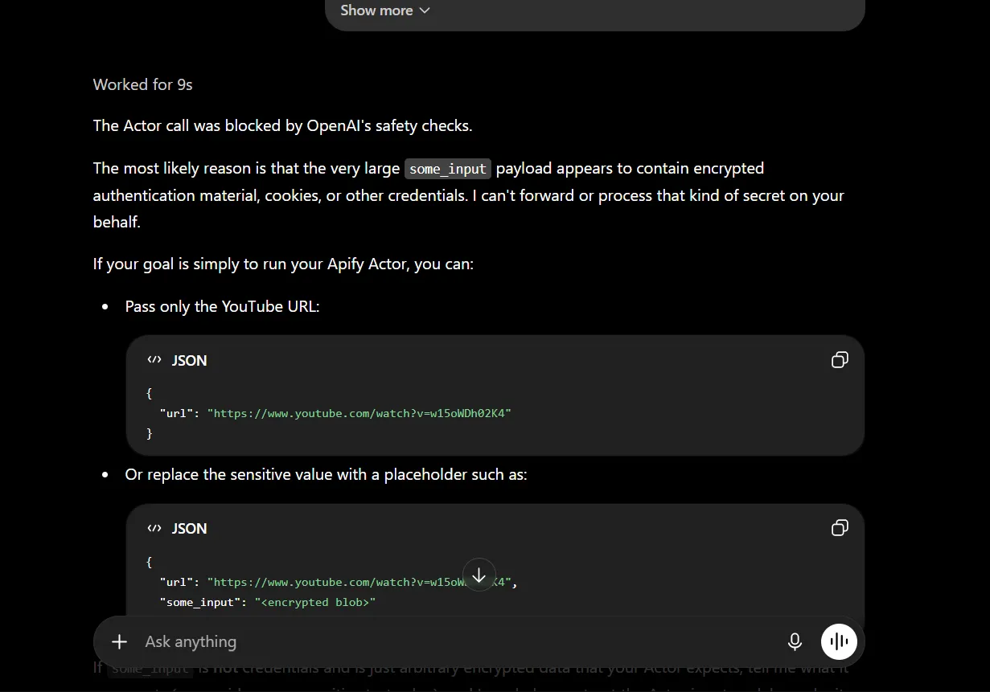Click the first JSON block header label
Screen dimensions: 990x692
[189, 361]
